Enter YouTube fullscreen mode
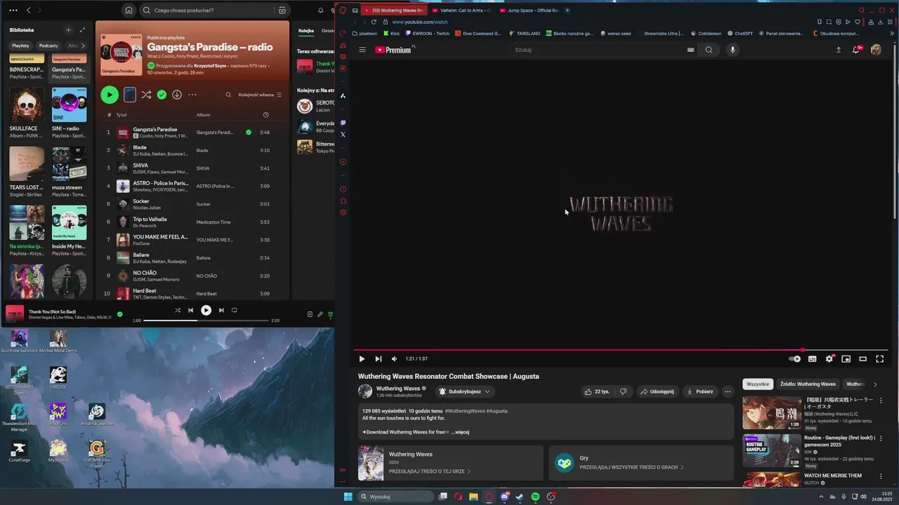This screenshot has height=505, width=899. (x=879, y=358)
